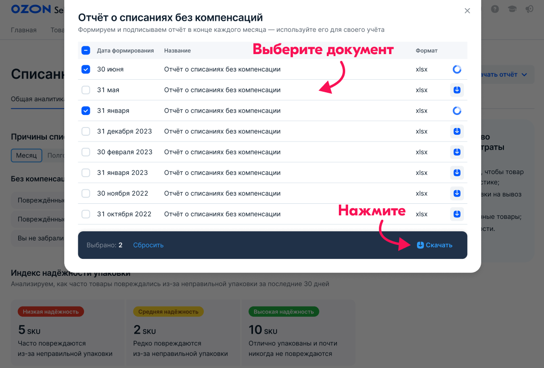Check the 31 декабря 2023 checkbox
The height and width of the screenshot is (368, 544).
tap(86, 131)
